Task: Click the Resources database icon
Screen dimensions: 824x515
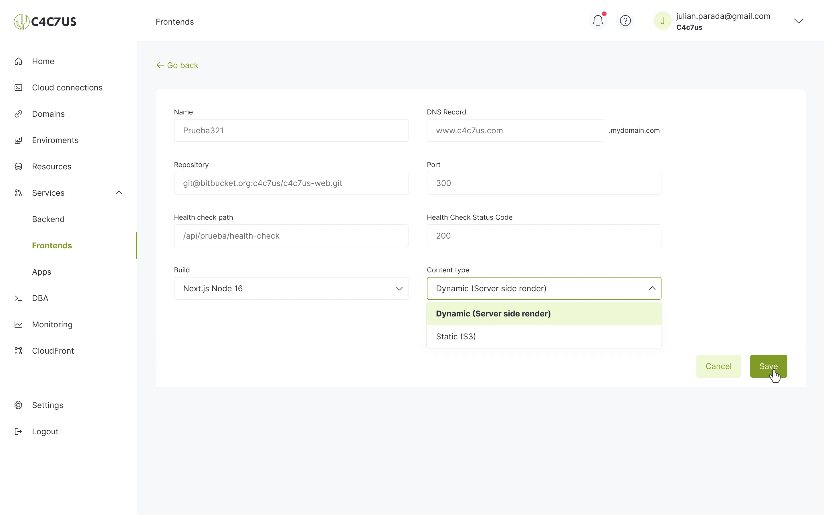Action: coord(18,167)
